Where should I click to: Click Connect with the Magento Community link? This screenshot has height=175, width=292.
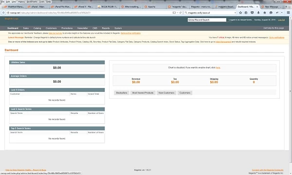pyautogui.click(x=268, y=170)
